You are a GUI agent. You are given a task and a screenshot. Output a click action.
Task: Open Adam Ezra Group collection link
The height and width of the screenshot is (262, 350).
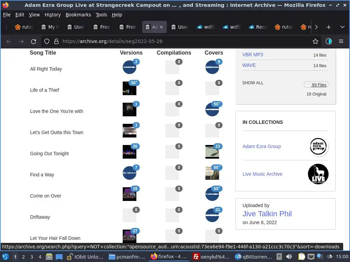(x=261, y=146)
